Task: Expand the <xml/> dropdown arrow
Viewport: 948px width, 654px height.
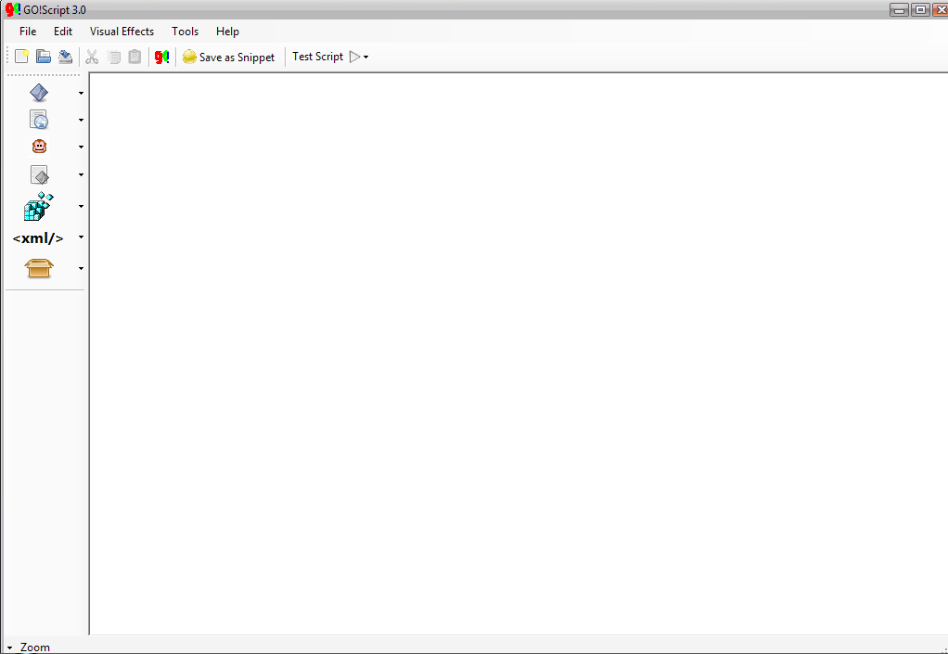Action: point(81,237)
